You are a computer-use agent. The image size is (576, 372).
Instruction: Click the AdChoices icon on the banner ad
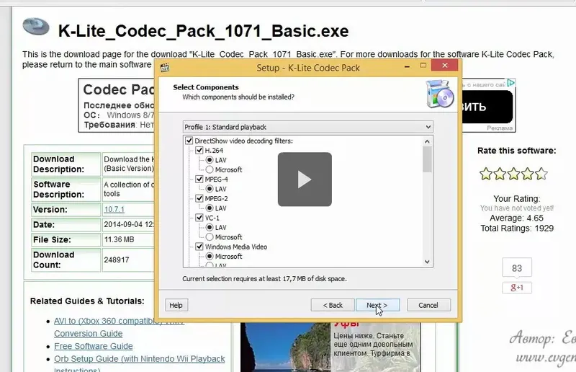[x=511, y=83]
